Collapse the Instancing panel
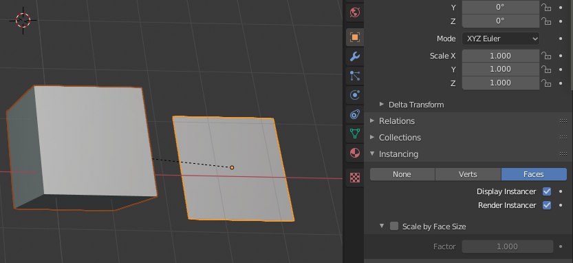 point(372,154)
